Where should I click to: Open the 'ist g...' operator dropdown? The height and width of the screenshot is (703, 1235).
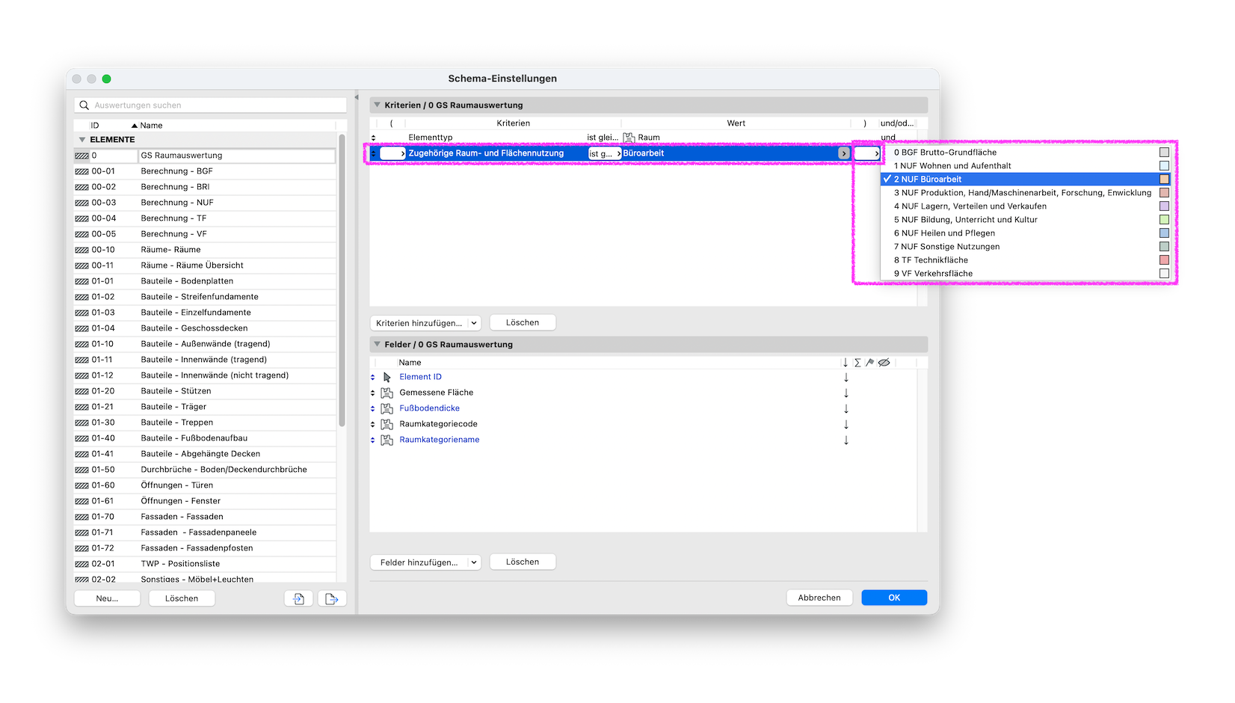(x=605, y=153)
